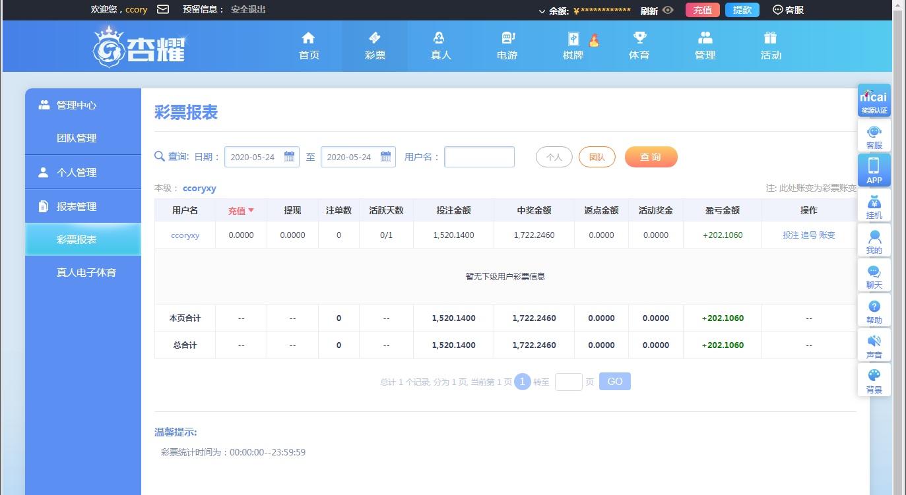
Task: Toggle balance visibility eye icon
Action: [668, 10]
